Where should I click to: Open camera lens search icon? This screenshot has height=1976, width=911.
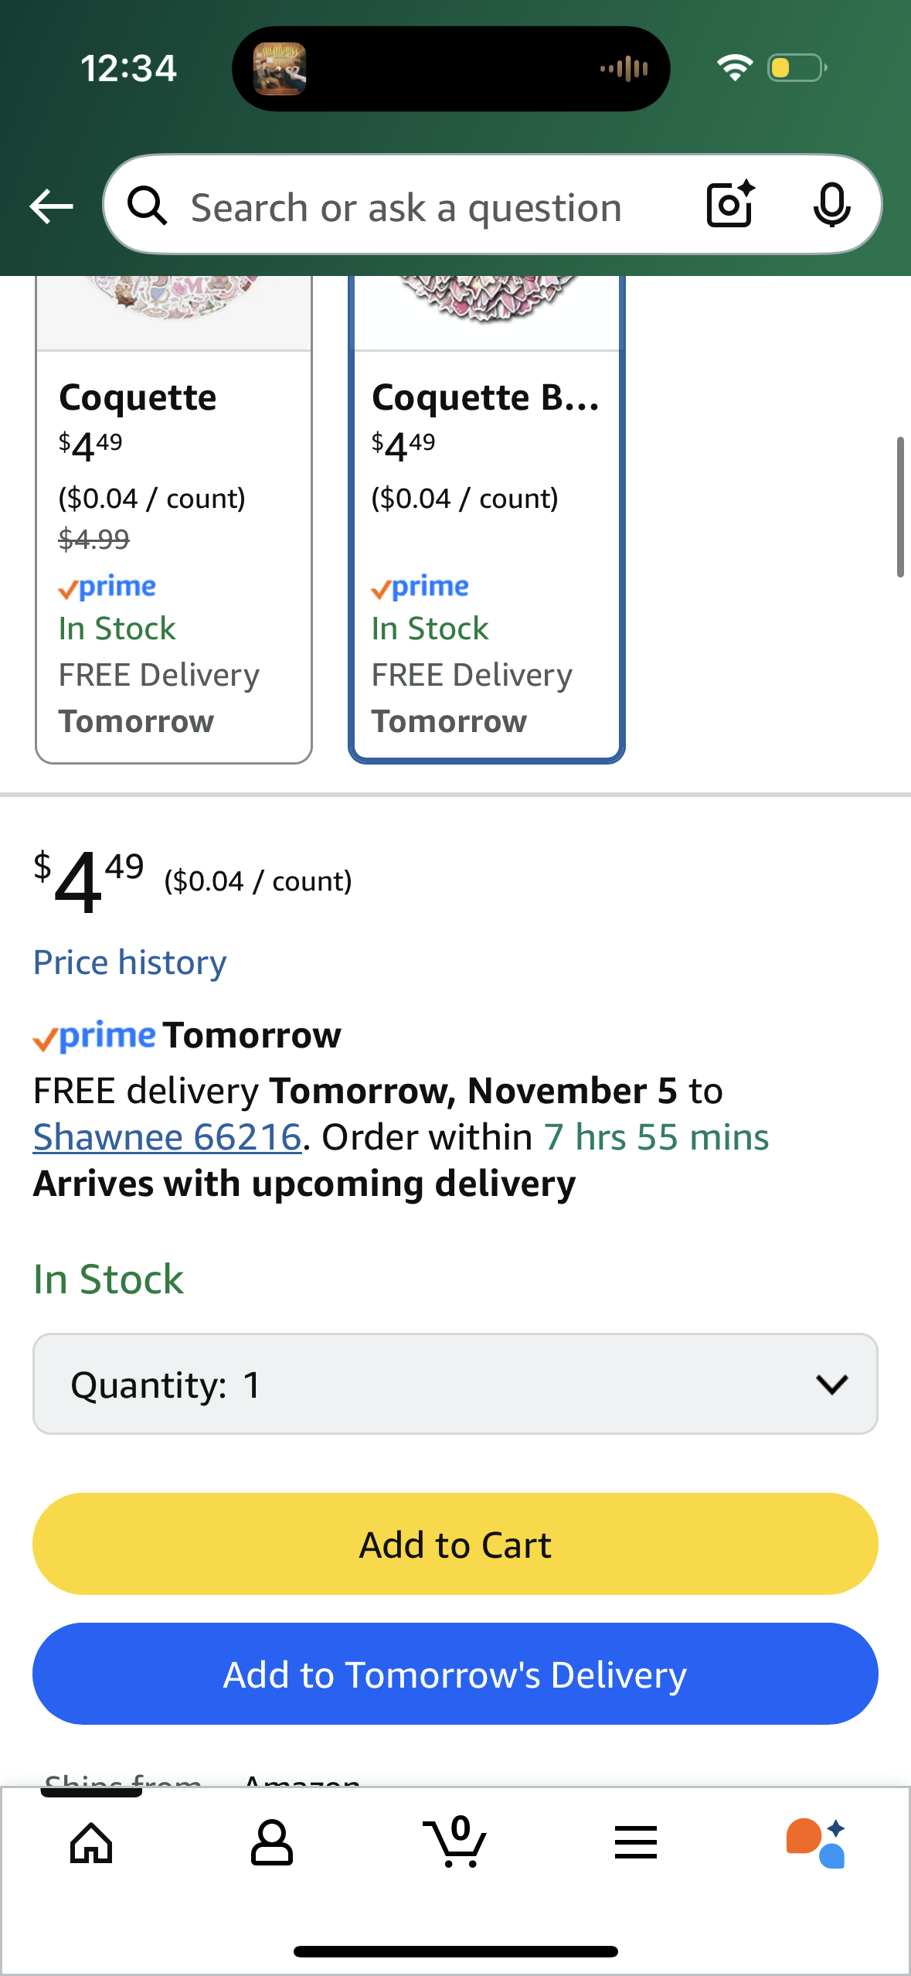(729, 205)
